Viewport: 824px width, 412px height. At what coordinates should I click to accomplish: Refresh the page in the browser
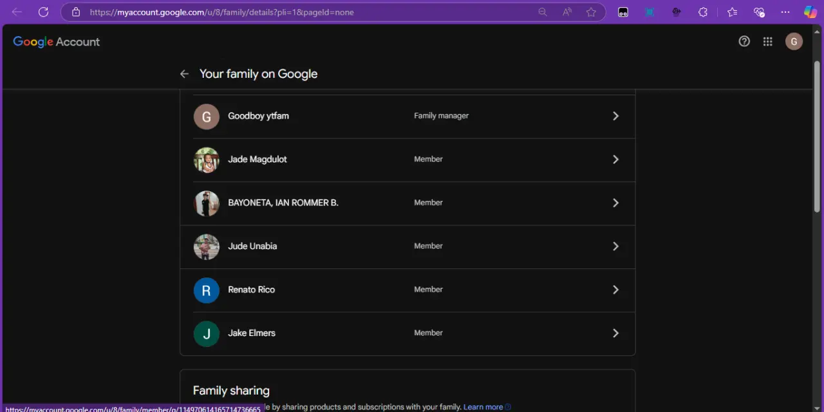tap(43, 12)
